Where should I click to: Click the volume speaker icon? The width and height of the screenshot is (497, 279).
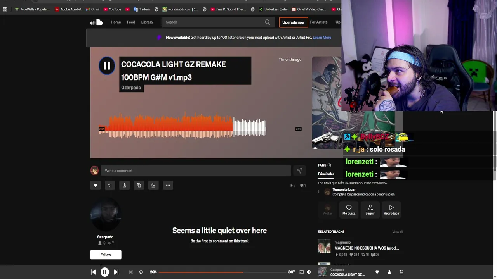click(309, 272)
